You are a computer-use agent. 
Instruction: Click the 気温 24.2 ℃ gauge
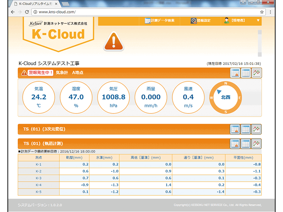39,98
